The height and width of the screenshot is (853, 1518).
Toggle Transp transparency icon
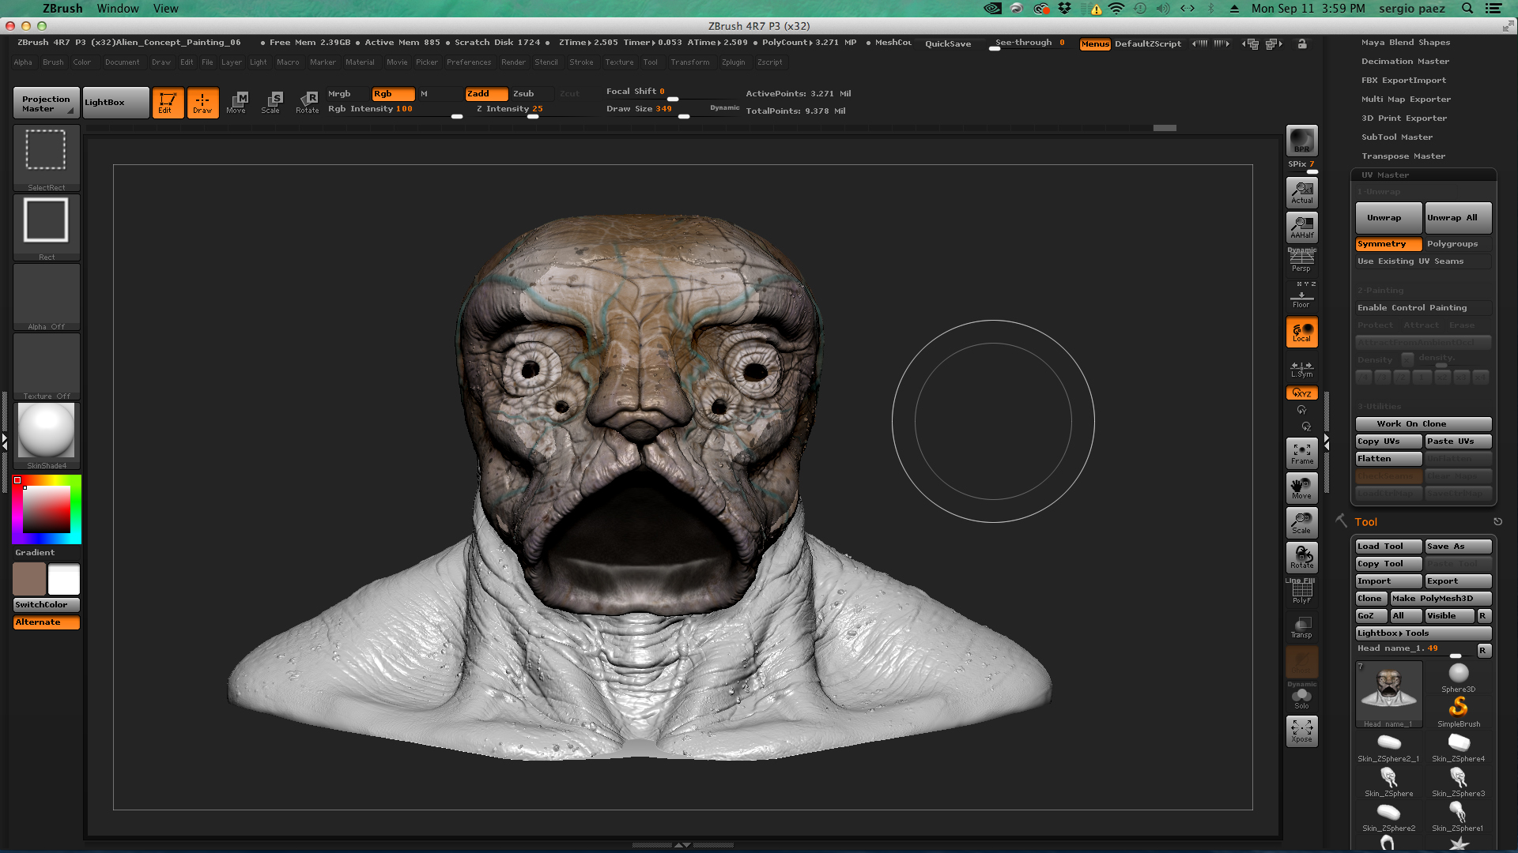(x=1301, y=627)
